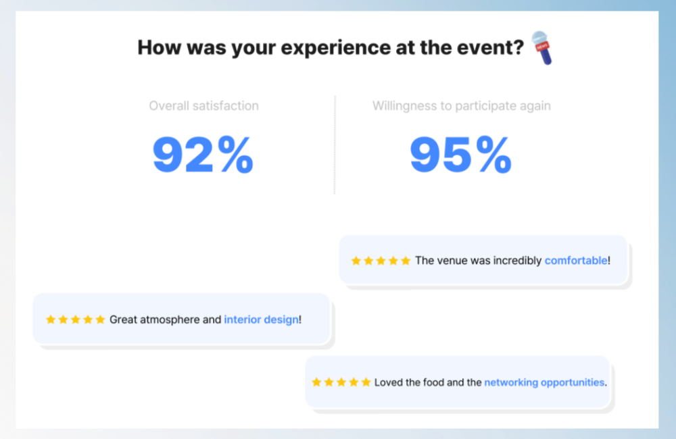The height and width of the screenshot is (439, 676).
Task: Click last star in the food review
Action: click(x=366, y=382)
